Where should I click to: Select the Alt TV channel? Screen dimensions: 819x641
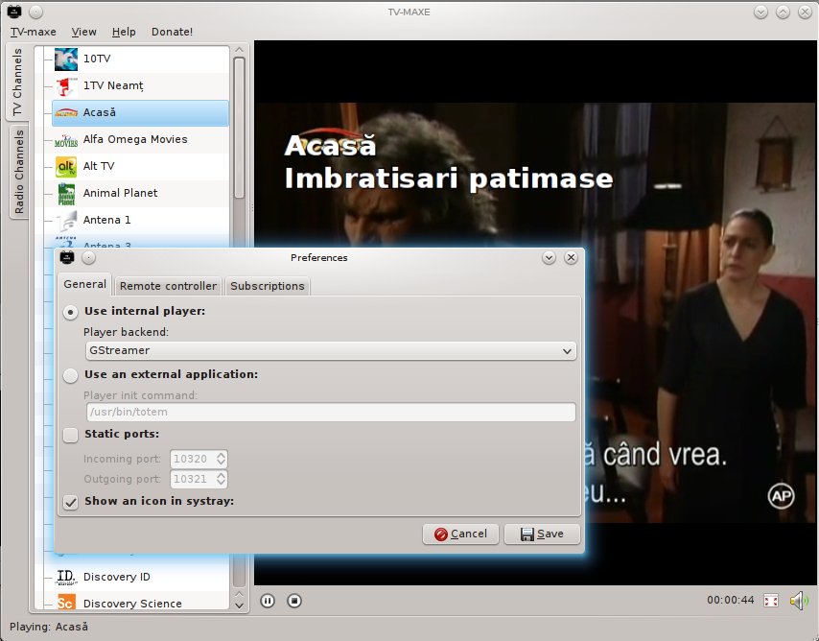140,167
